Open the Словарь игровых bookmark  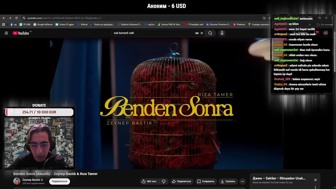coord(259,24)
